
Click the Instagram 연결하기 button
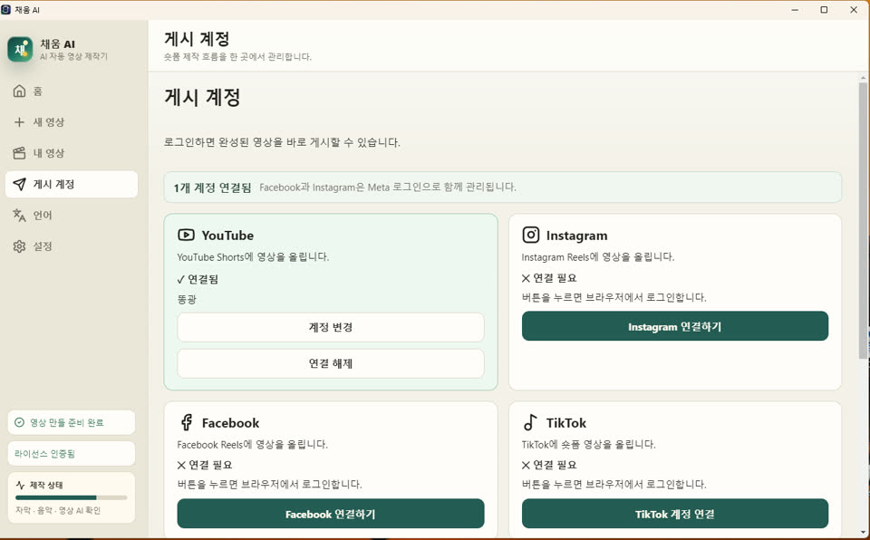click(x=674, y=326)
